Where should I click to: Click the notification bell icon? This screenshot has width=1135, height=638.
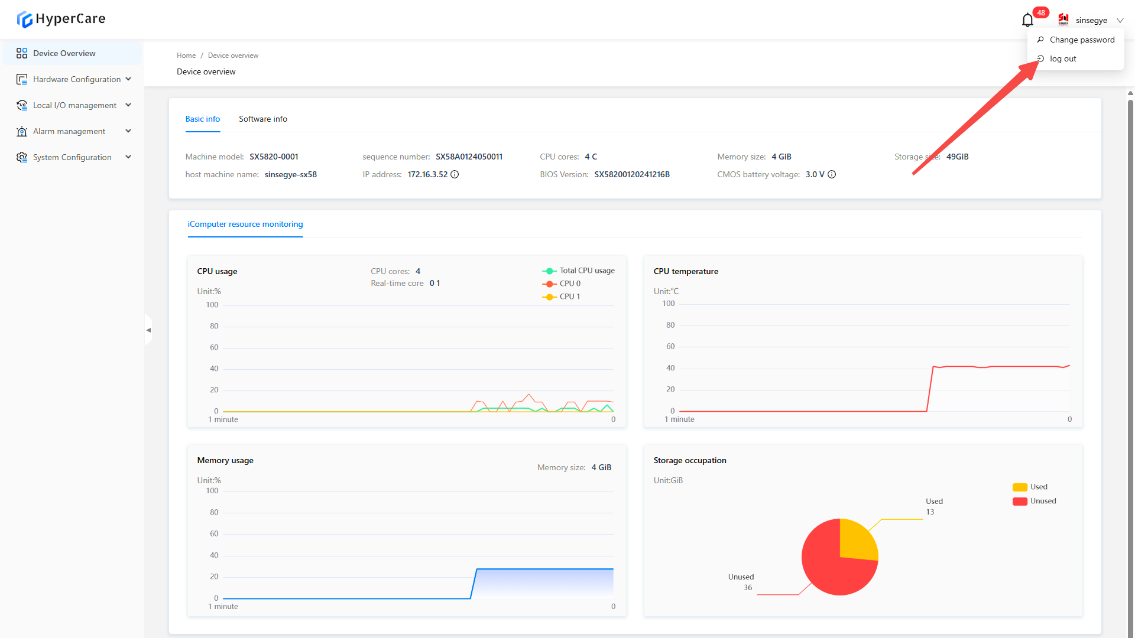point(1027,20)
